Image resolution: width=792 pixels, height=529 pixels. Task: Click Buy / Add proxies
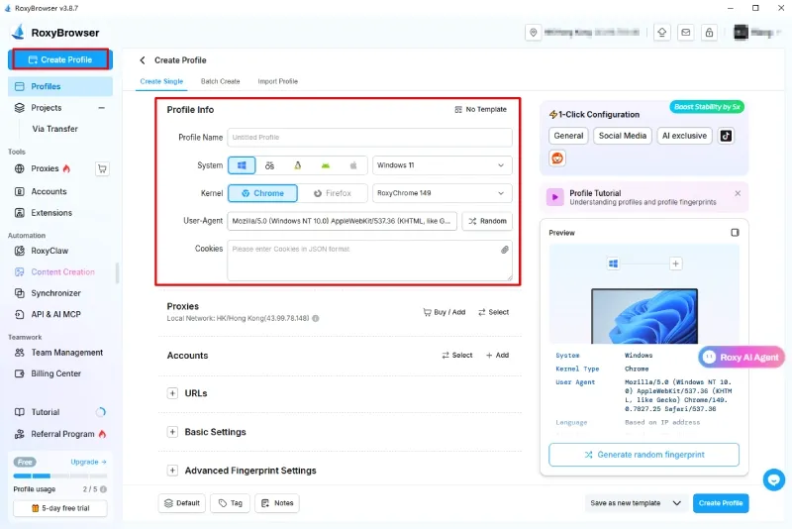click(x=444, y=312)
